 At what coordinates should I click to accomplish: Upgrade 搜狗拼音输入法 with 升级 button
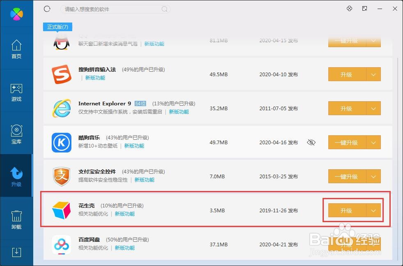(x=347, y=75)
